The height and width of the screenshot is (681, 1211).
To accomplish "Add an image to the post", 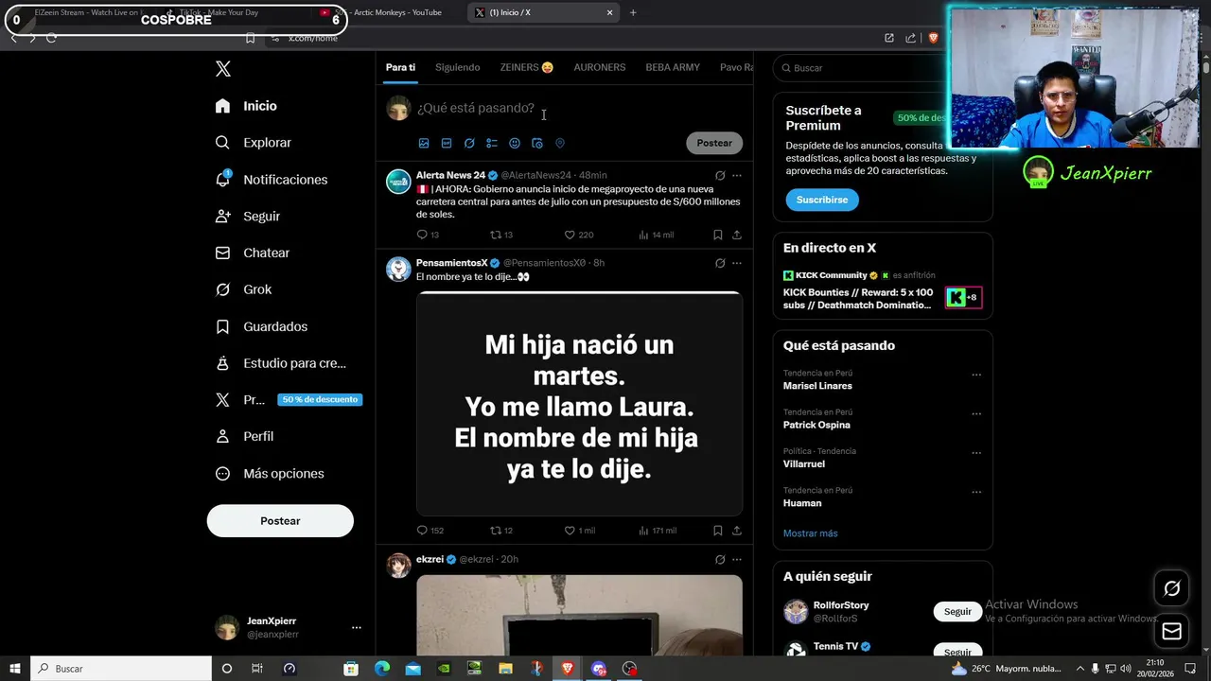I will point(424,143).
